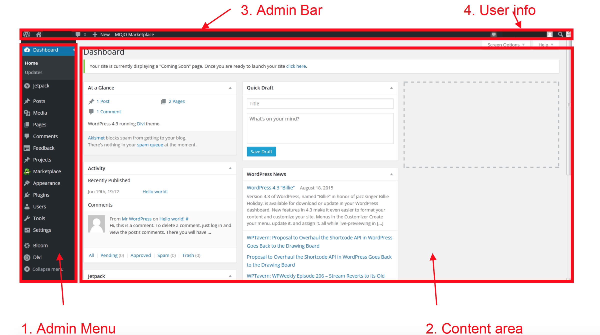Click the commenter avatar thumbnail
600x335 pixels.
pyautogui.click(x=96, y=224)
